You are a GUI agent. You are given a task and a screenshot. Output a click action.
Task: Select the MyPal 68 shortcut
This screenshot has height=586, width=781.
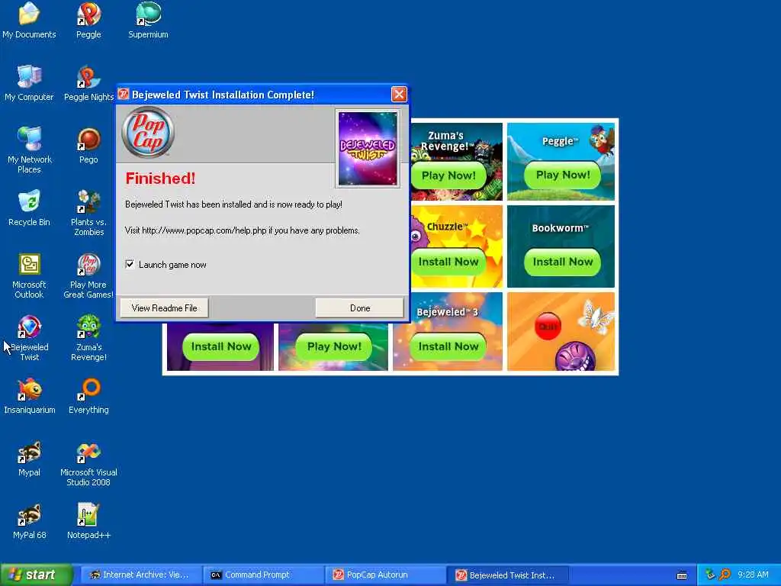click(x=30, y=521)
